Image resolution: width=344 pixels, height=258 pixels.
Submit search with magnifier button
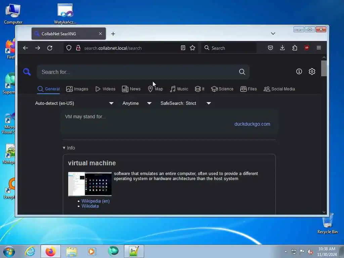(242, 72)
